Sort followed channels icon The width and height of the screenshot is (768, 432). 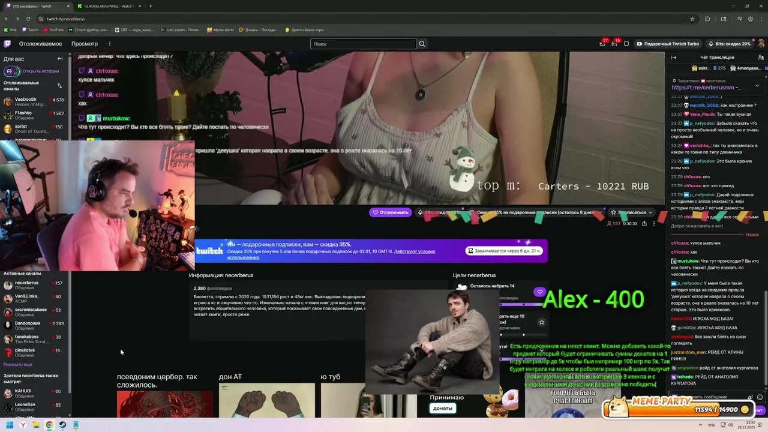[x=59, y=86]
